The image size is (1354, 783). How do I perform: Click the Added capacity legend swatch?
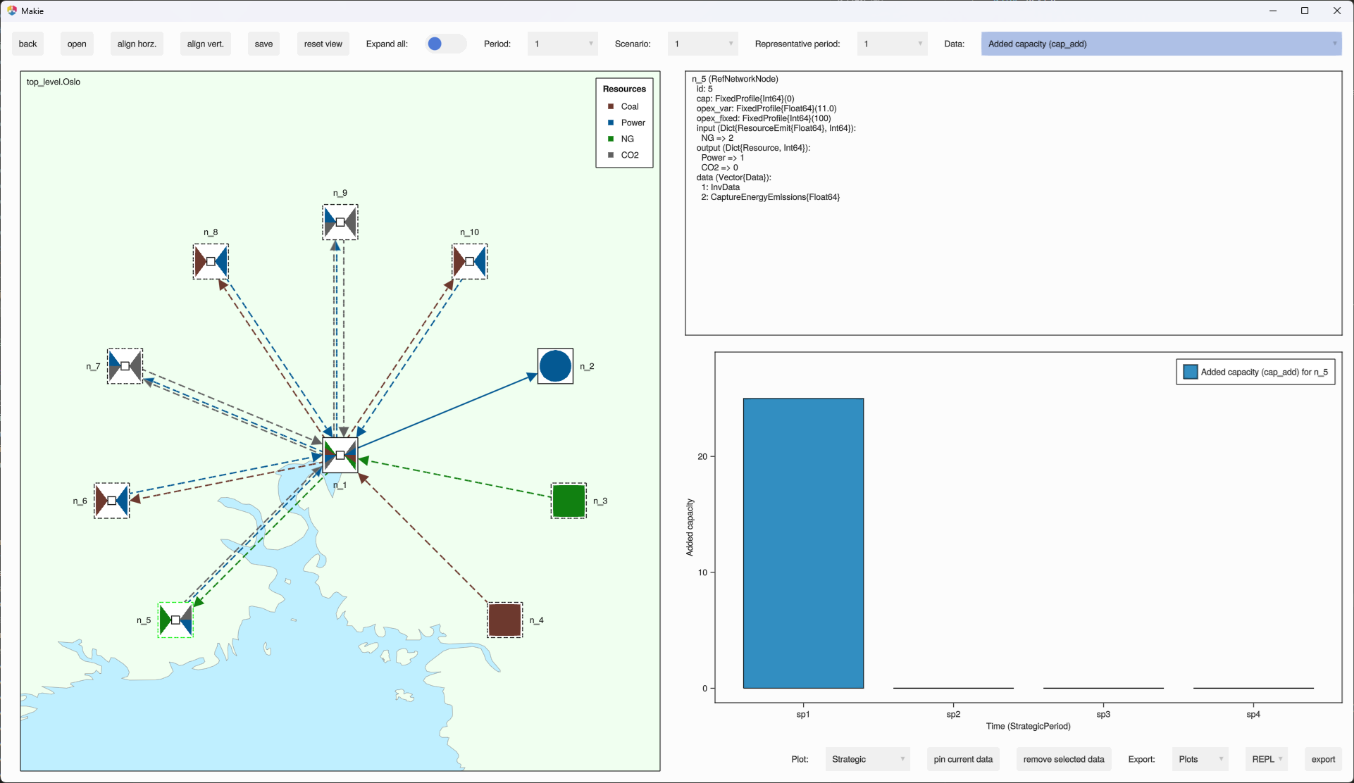click(1191, 372)
